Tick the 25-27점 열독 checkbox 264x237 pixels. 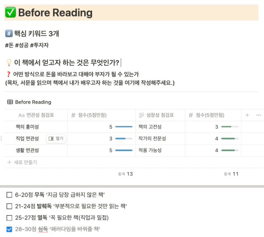pyautogui.click(x=9, y=218)
